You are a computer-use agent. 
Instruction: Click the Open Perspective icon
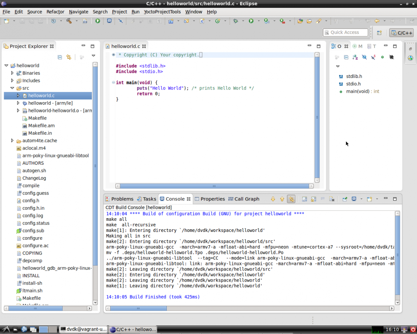tap(379, 33)
